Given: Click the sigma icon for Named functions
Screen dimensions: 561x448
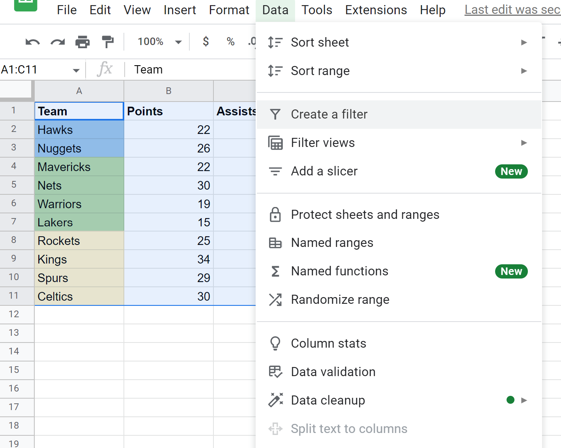Looking at the screenshot, I should (x=275, y=271).
